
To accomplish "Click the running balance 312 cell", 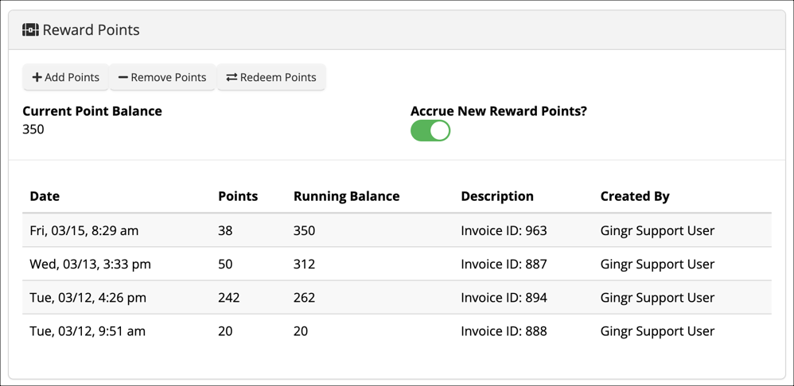I will pyautogui.click(x=305, y=264).
